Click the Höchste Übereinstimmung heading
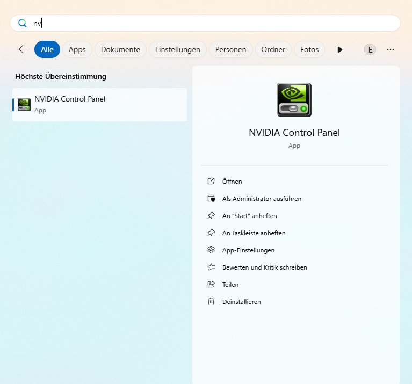The width and height of the screenshot is (412, 384). [x=61, y=76]
